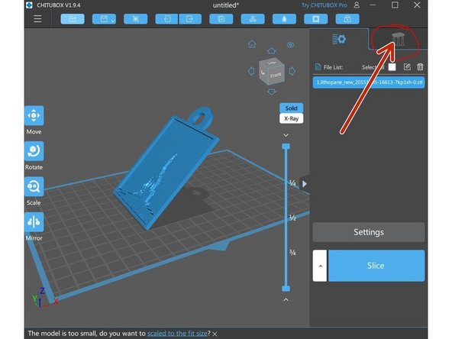The image size is (452, 339).
Task: Rotate view right with right arrow
Action: pos(292,71)
